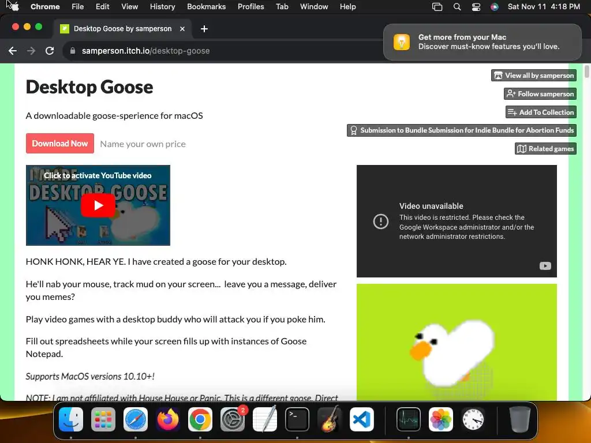Click the Desktop Goose page heading
This screenshot has width=591, height=443.
point(89,87)
